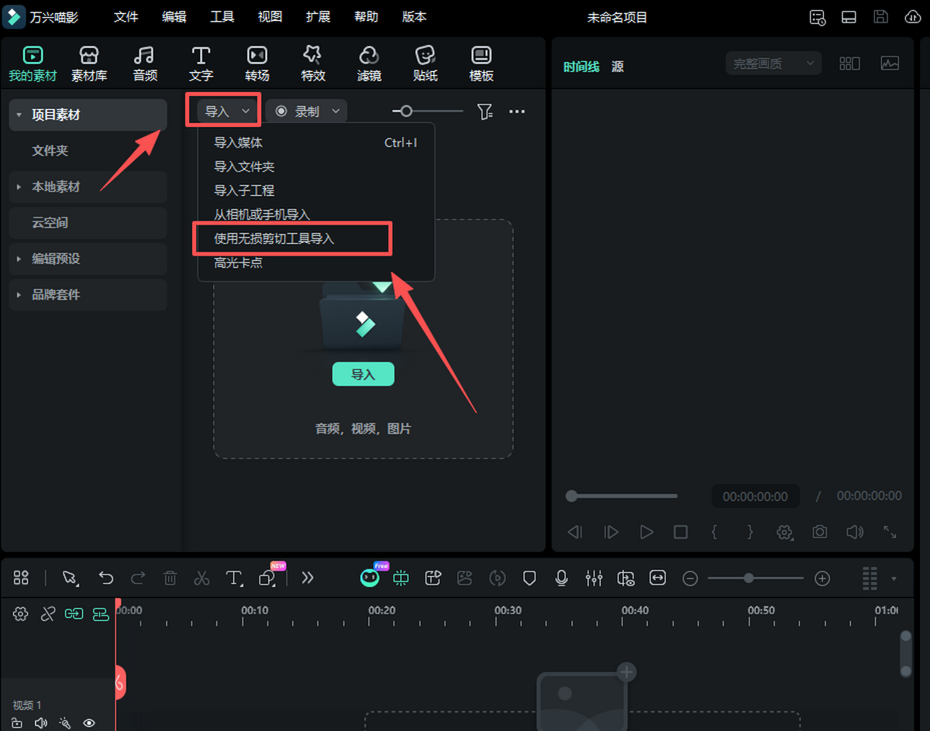Open the 特效 effects panel
Image resolution: width=930 pixels, height=731 pixels.
click(313, 63)
